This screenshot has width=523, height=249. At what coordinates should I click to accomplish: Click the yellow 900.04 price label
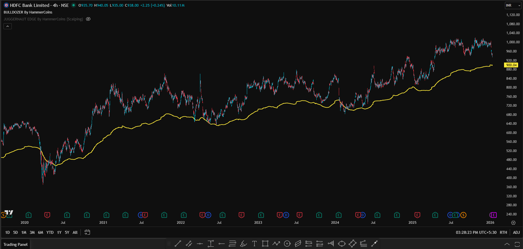coord(511,65)
